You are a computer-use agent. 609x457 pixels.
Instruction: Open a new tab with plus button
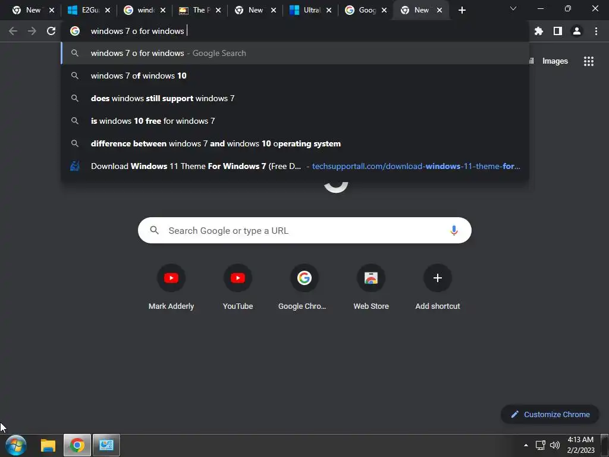pos(462,10)
